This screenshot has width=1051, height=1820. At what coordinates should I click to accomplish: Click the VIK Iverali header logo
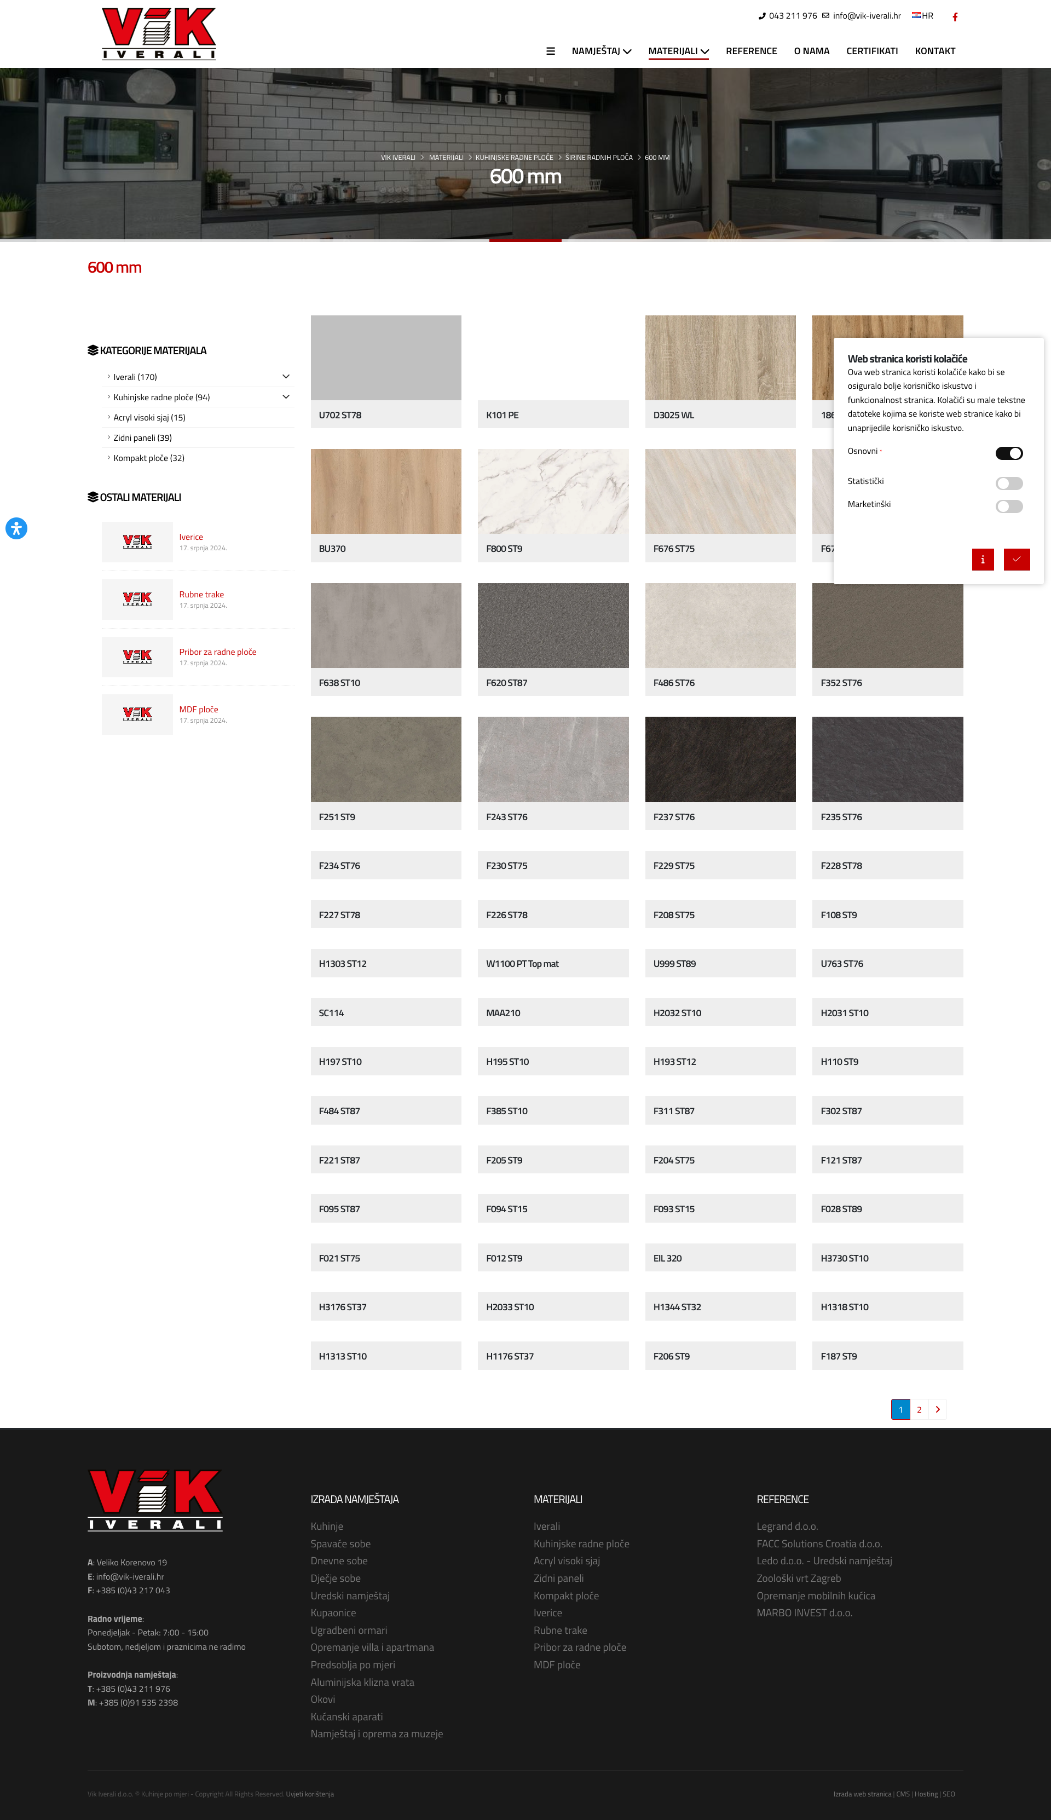point(159,33)
